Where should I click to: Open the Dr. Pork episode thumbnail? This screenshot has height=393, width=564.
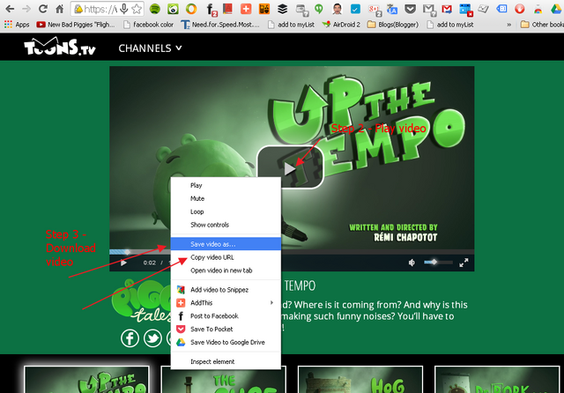point(497,379)
